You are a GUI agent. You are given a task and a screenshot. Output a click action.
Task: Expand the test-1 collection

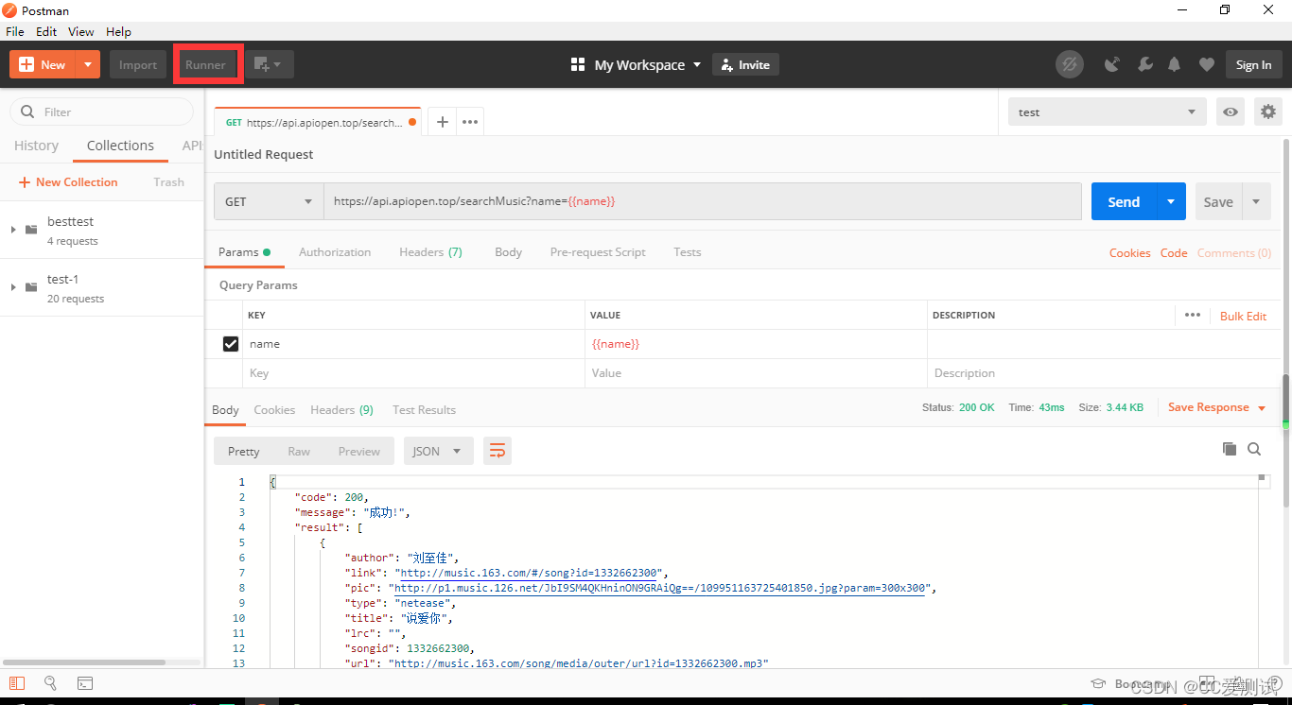pos(12,287)
